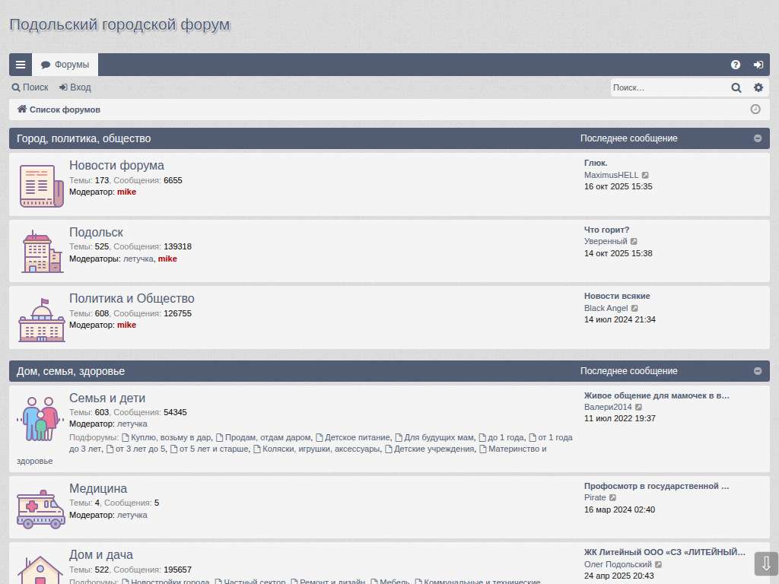The height and width of the screenshot is (584, 779).
Task: Click the magnifier search submit button
Action: (736, 87)
